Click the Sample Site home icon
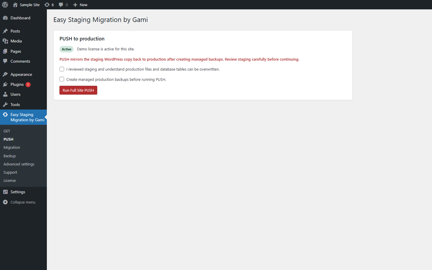 (x=15, y=5)
